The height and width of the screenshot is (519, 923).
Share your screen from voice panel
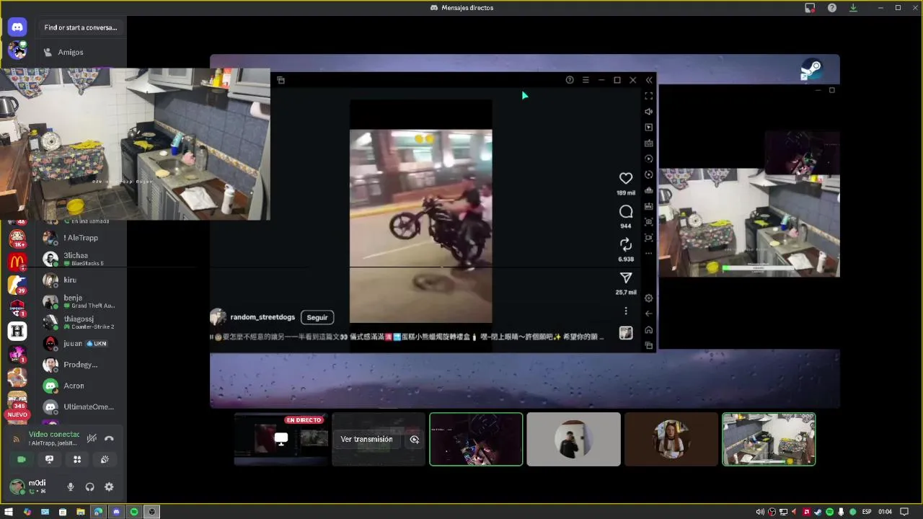49,459
